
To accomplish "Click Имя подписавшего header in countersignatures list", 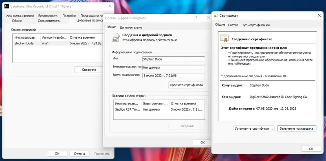I will (127, 104).
